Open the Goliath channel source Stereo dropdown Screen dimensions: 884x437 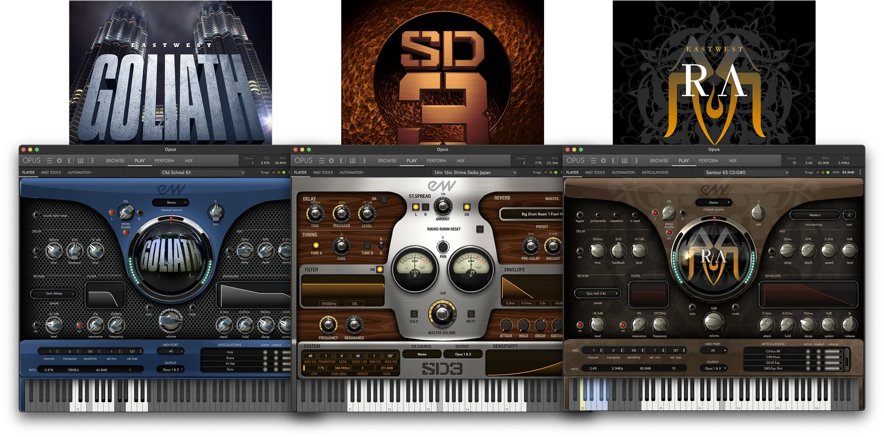click(x=171, y=202)
